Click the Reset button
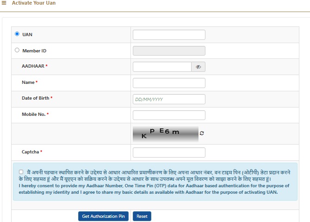The image size is (310, 222). [x=142, y=216]
